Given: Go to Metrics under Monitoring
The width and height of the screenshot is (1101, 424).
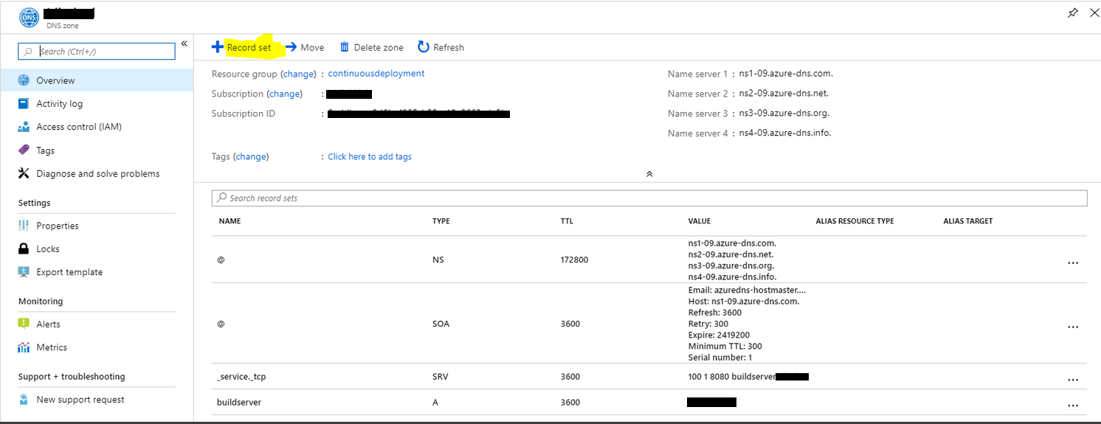Looking at the screenshot, I should 51,347.
